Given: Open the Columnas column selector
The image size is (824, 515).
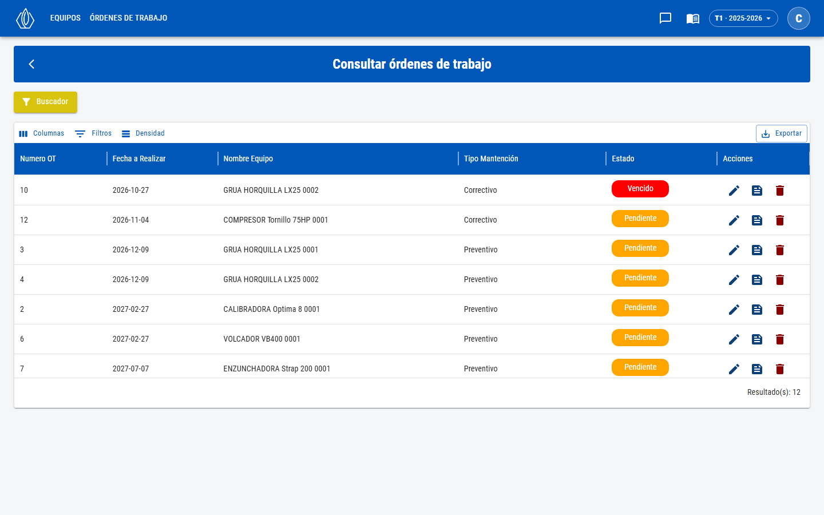Looking at the screenshot, I should 41,133.
